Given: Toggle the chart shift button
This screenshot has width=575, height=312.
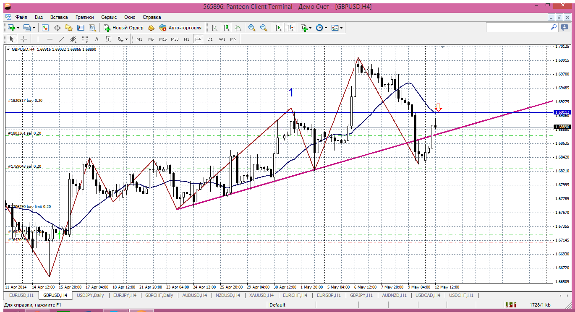Looking at the screenshot, I should coord(290,28).
